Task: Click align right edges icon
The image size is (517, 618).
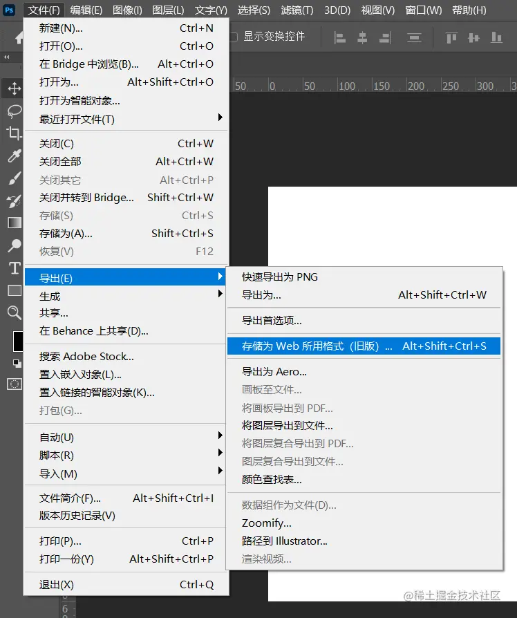Action: [x=384, y=38]
